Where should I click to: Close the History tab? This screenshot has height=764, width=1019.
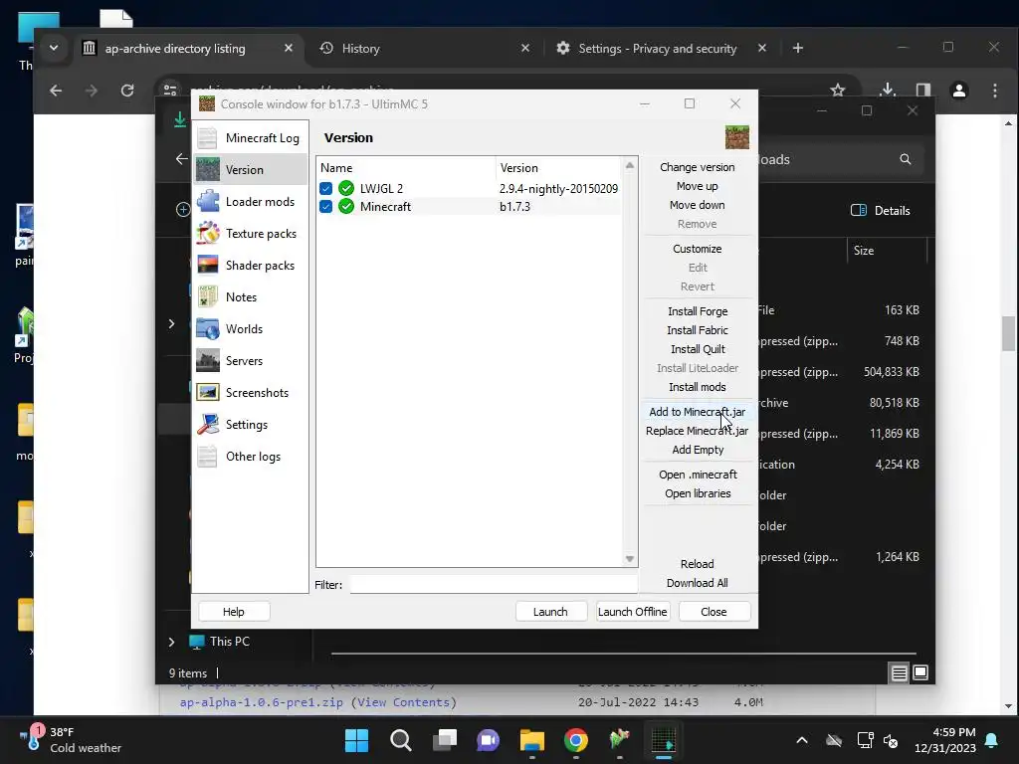[525, 48]
